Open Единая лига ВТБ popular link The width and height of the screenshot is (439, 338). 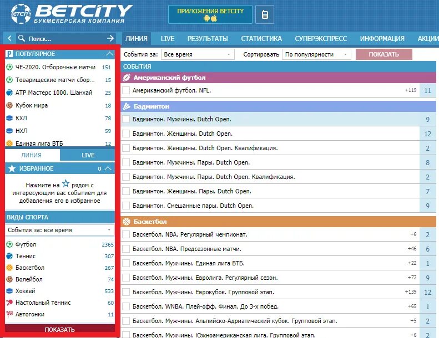[39, 144]
